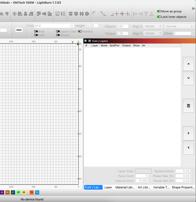Click the first dock objects left icon
This screenshot has width=196, height=202.
[135, 14]
